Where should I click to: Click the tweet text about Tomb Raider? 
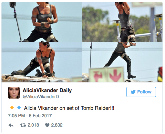point(69,108)
